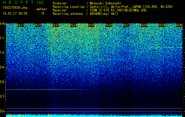Click the 0.8 kHz axis label

coord(2,82)
